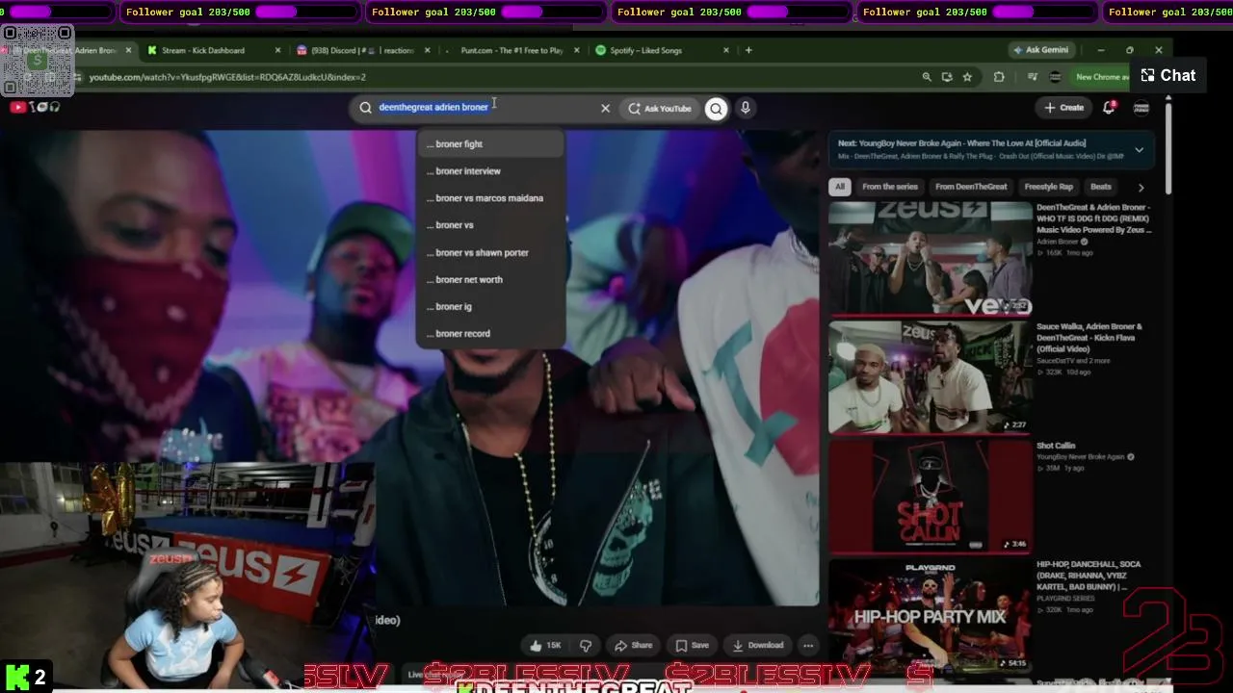Open the Ask Gemini button in Chrome
Viewport: 1233px width, 693px height.
point(1040,50)
